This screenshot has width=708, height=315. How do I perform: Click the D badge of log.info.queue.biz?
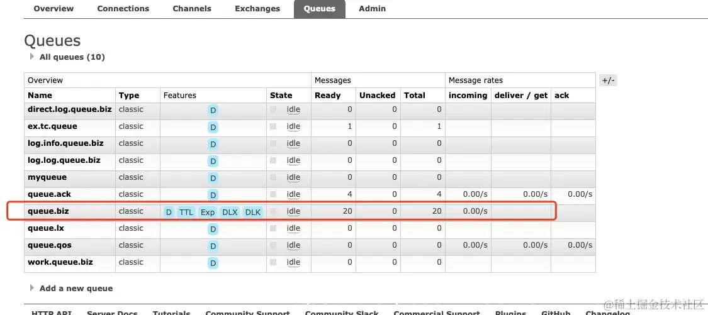tap(213, 144)
